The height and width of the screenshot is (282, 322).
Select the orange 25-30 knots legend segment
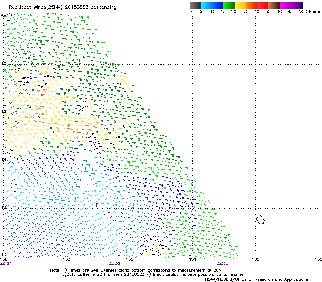click(x=252, y=5)
